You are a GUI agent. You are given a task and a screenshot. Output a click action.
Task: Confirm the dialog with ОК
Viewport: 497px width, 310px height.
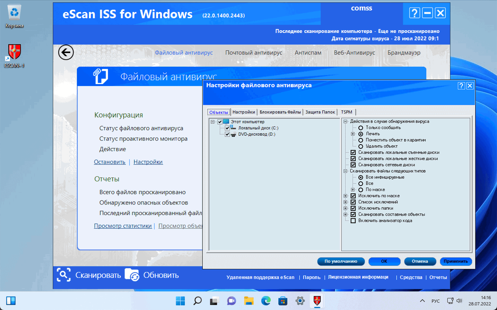tap(384, 261)
